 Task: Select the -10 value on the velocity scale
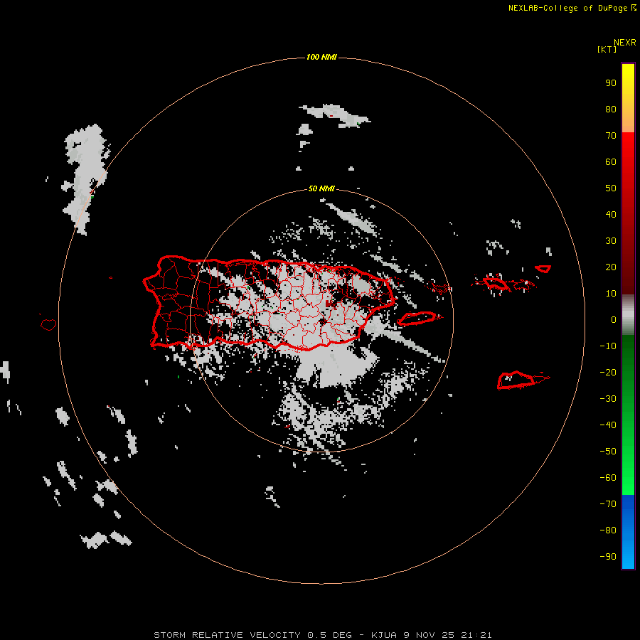coord(608,346)
